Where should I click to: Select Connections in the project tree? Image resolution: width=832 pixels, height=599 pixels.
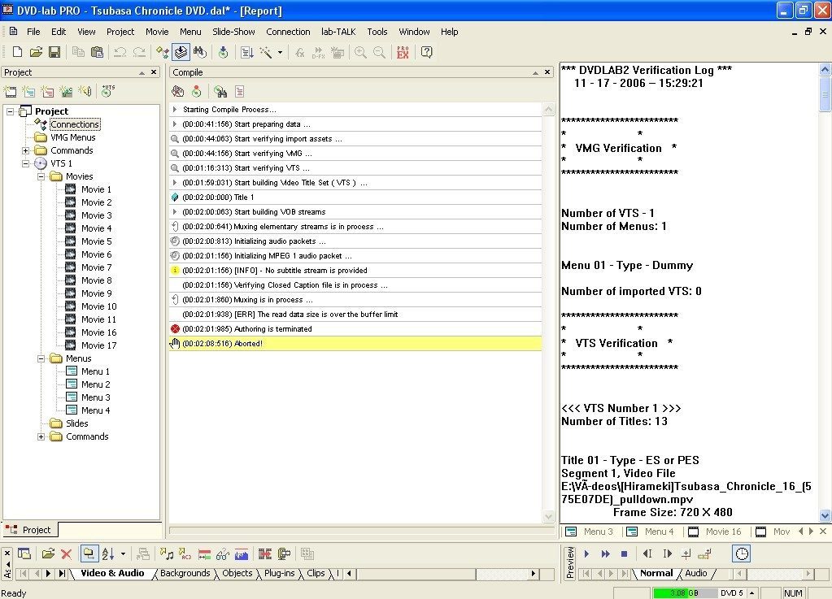click(75, 124)
